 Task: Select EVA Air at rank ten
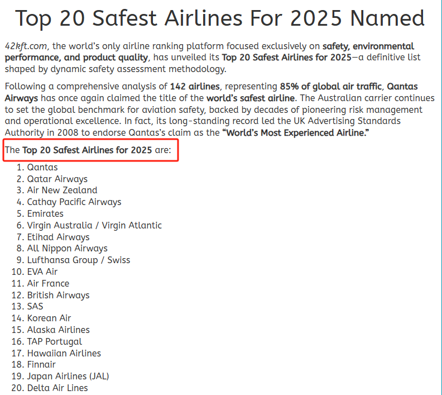[x=42, y=272]
